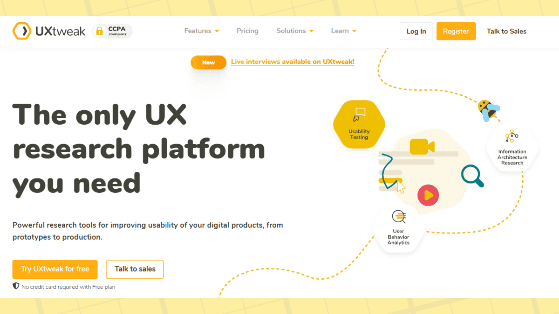Expand the Learn dropdown arrow
559x314 pixels.
click(354, 31)
